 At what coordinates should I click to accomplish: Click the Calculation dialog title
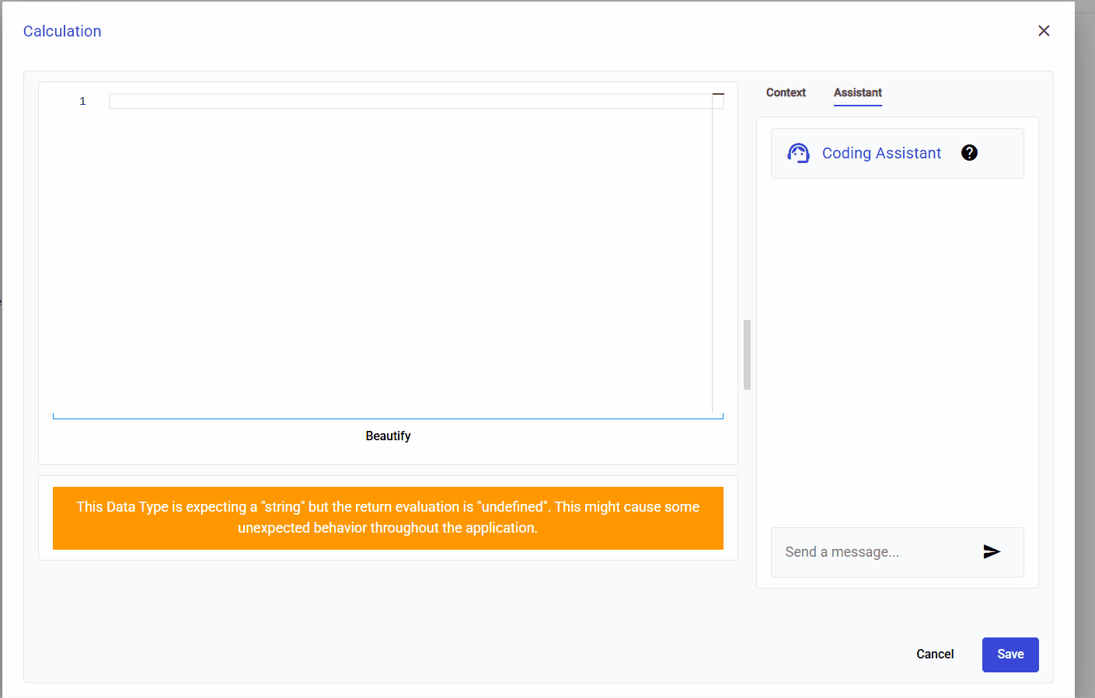62,31
